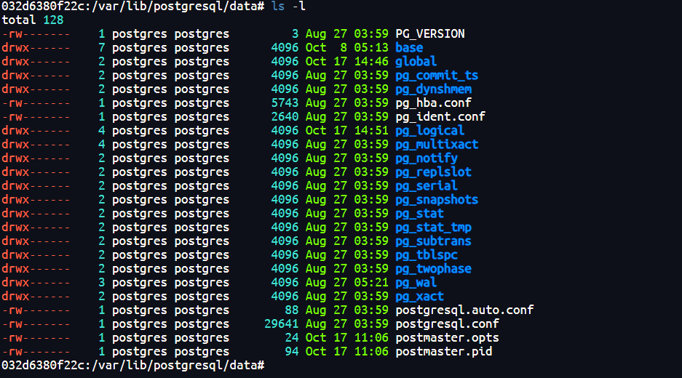Select the file size 5743
This screenshot has height=378, width=682.
point(285,103)
